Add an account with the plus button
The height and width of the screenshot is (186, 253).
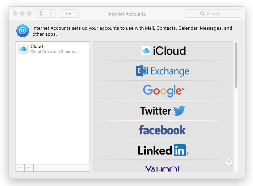click(x=20, y=168)
